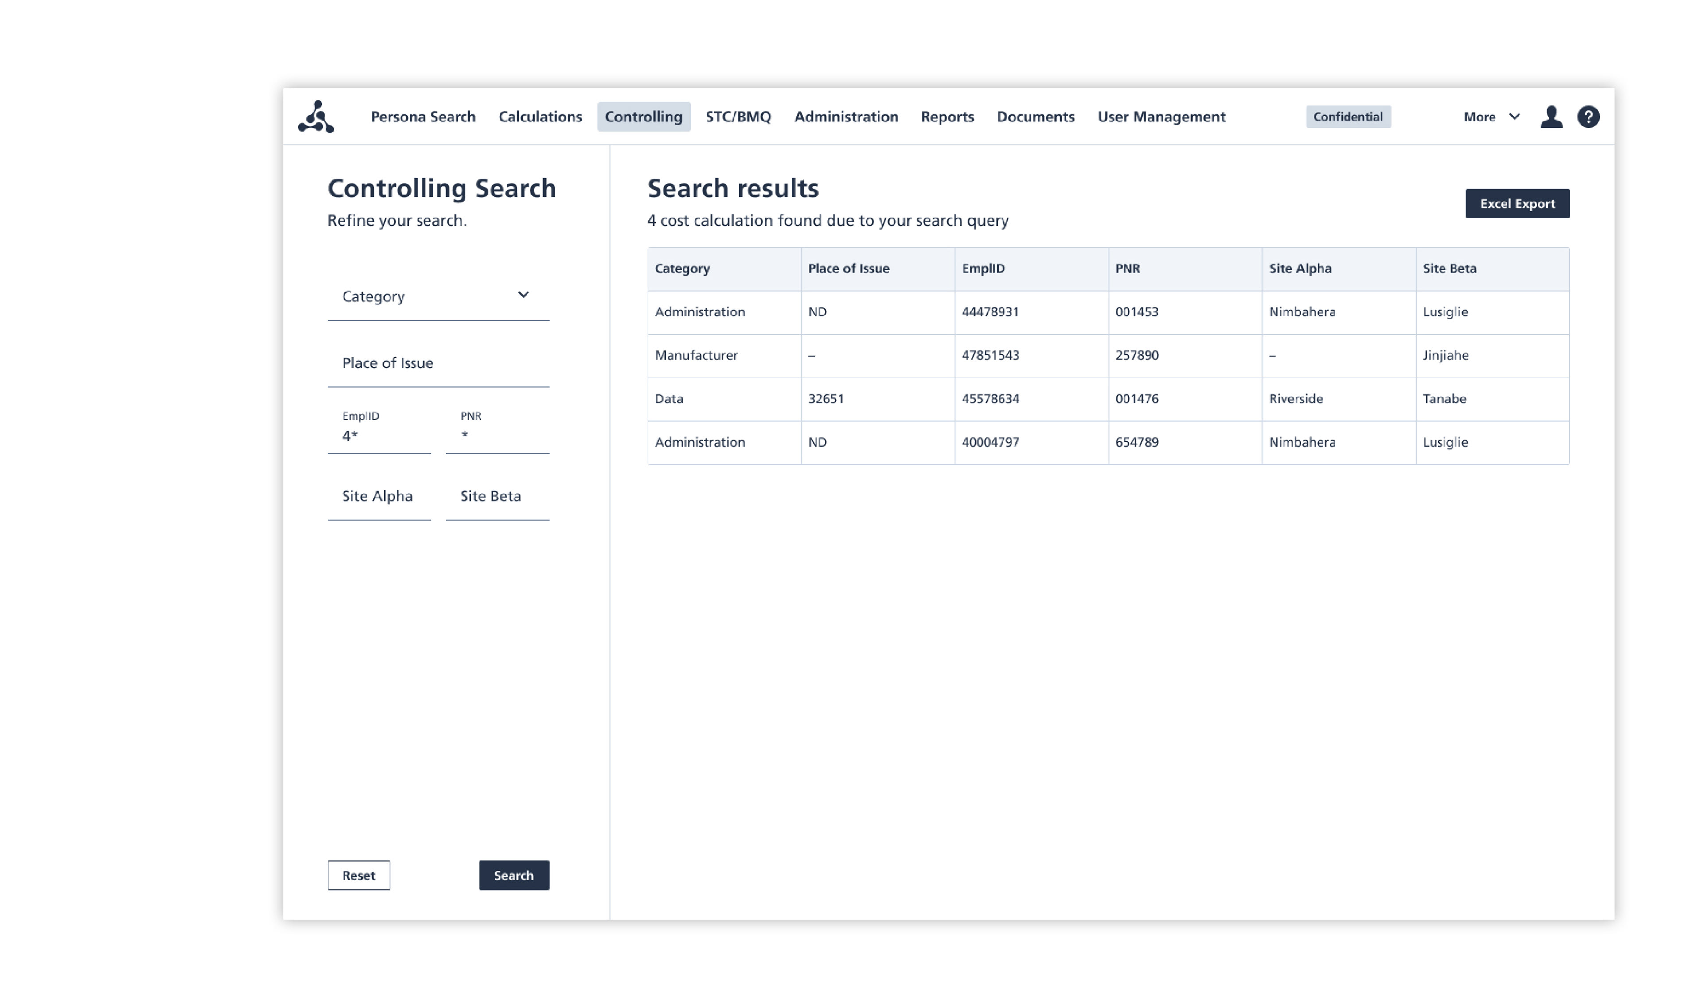
Task: Click the help question mark icon
Action: (1588, 117)
